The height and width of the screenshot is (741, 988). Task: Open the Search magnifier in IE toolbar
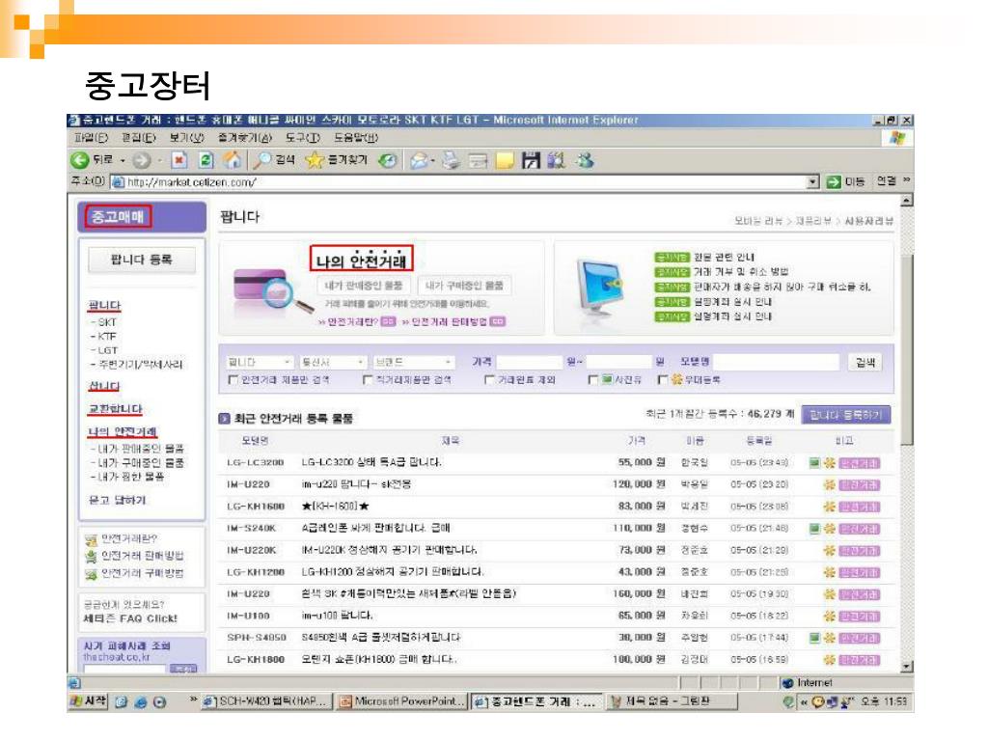(x=261, y=161)
